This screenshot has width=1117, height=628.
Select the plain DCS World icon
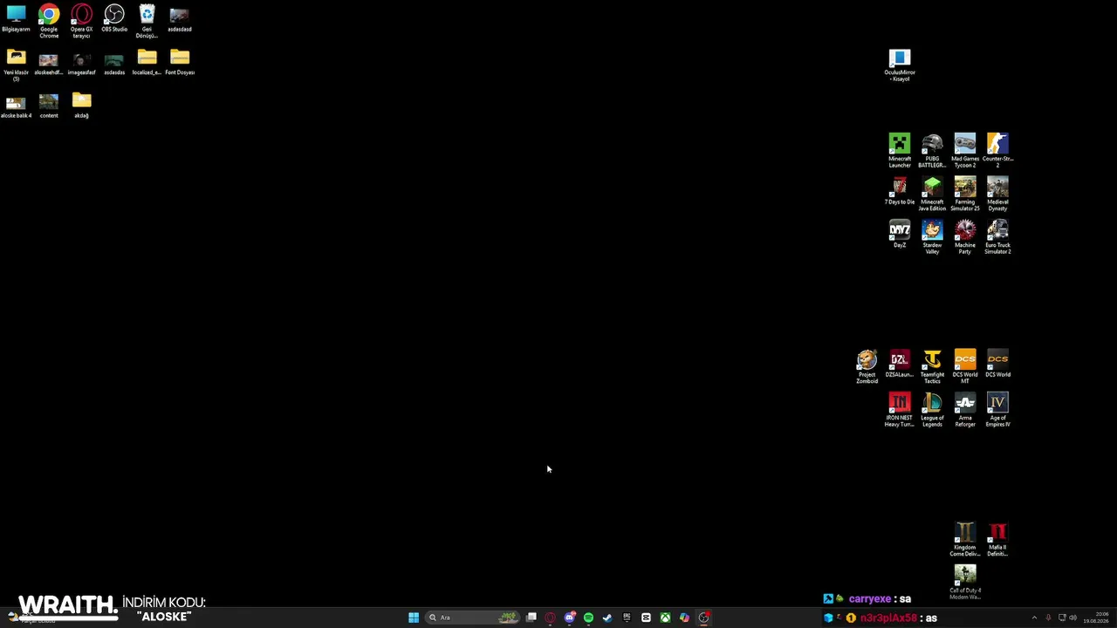click(x=997, y=364)
